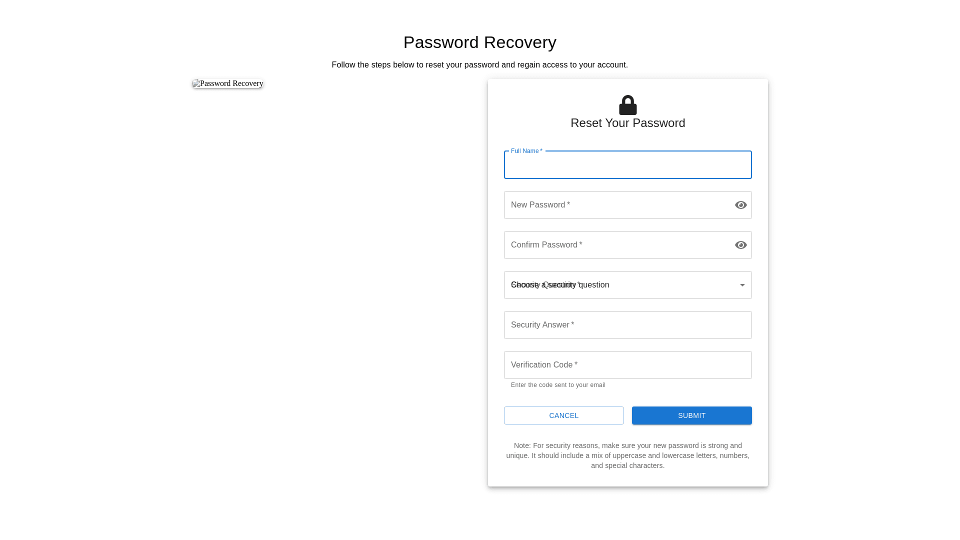This screenshot has height=540, width=960.
Task: Click the Password Recovery page heading
Action: (x=479, y=42)
